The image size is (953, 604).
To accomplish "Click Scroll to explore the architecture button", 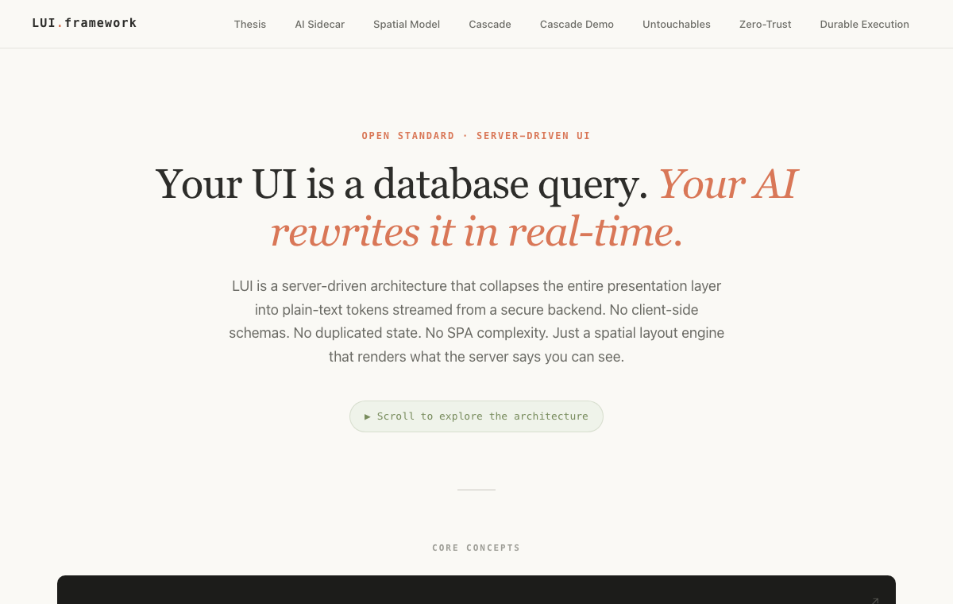I will pyautogui.click(x=476, y=416).
